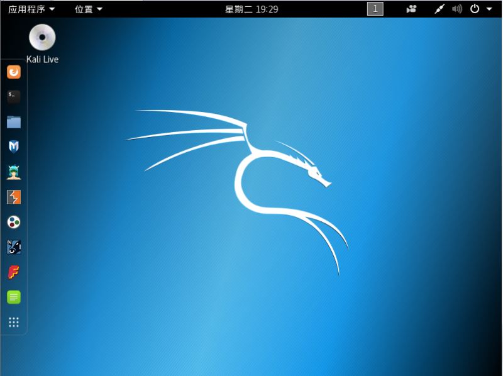Open the beEF cow-faced dock icon
503x376 pixels.
pyautogui.click(x=14, y=247)
